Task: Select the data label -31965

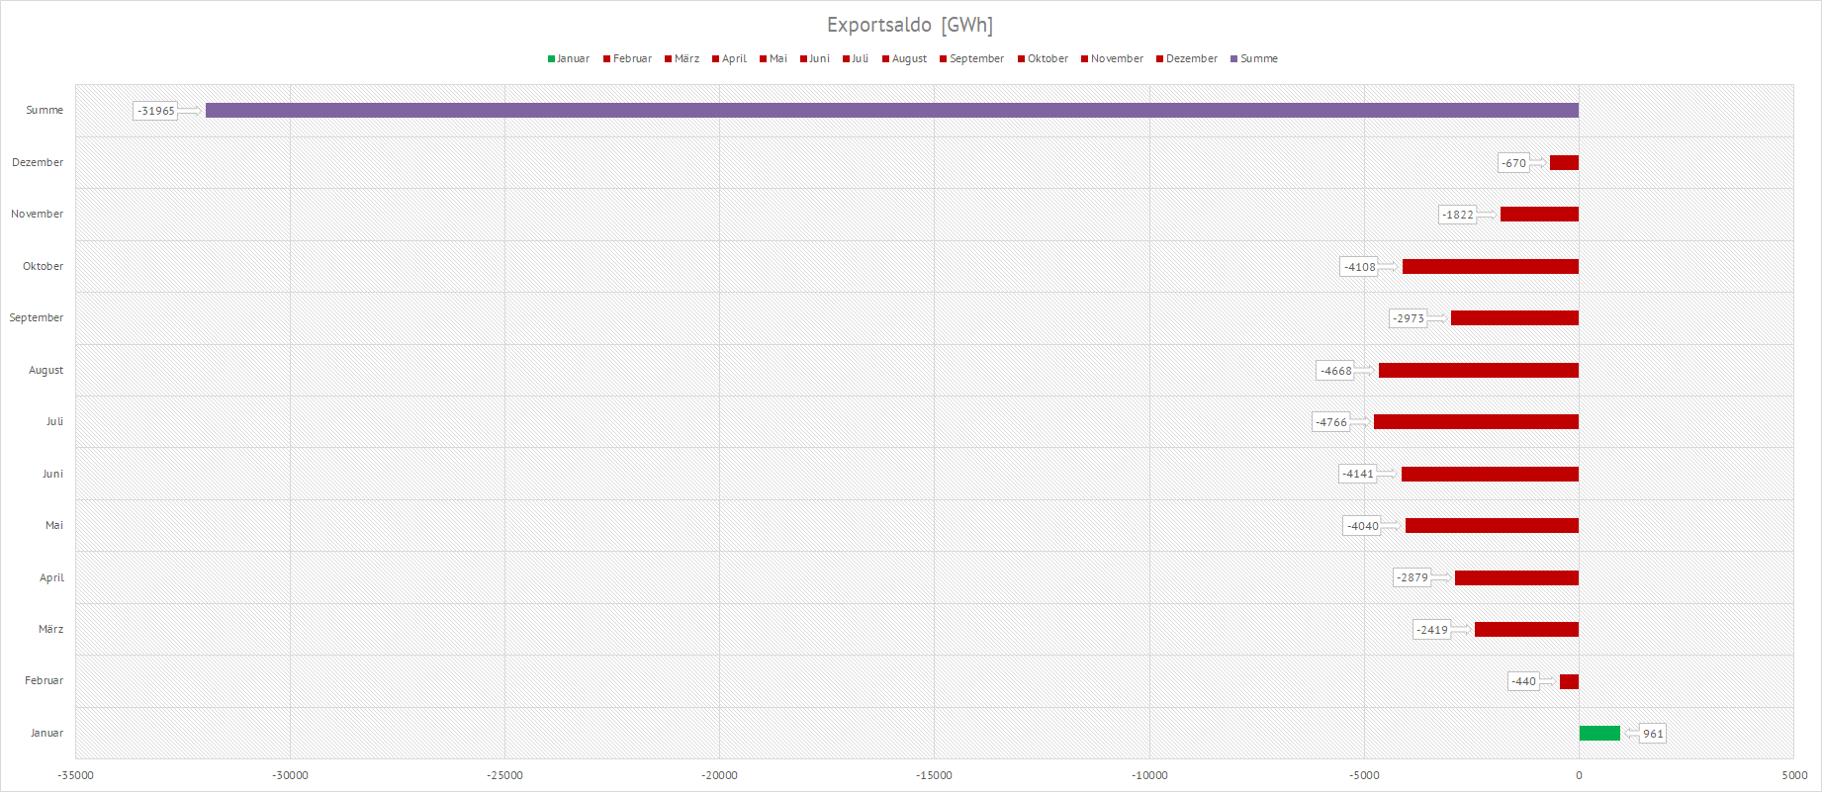Action: 155,111
